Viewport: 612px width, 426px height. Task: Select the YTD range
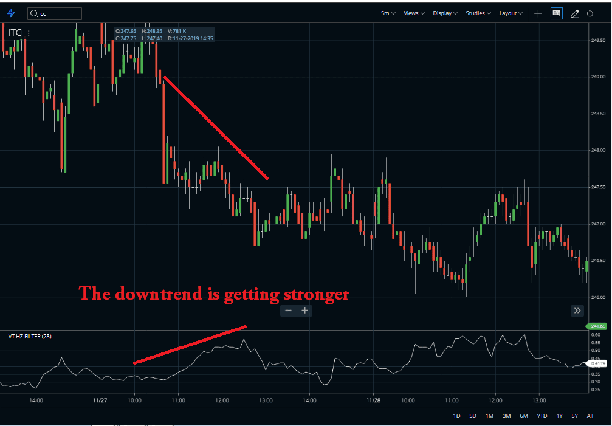[x=542, y=416]
